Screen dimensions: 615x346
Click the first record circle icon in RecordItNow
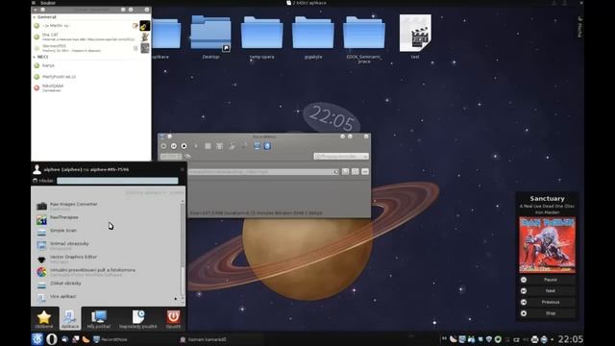[x=163, y=146]
